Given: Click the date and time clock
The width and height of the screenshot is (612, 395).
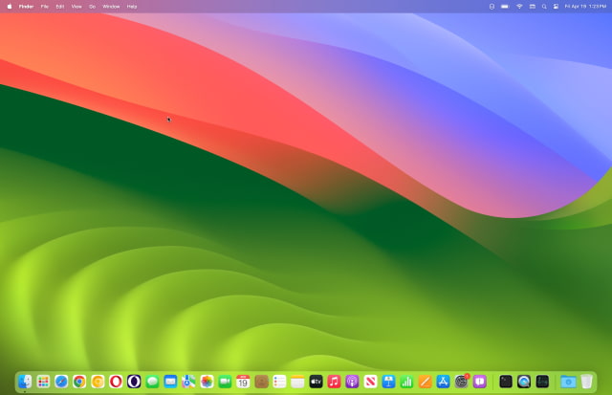Looking at the screenshot, I should (x=585, y=6).
